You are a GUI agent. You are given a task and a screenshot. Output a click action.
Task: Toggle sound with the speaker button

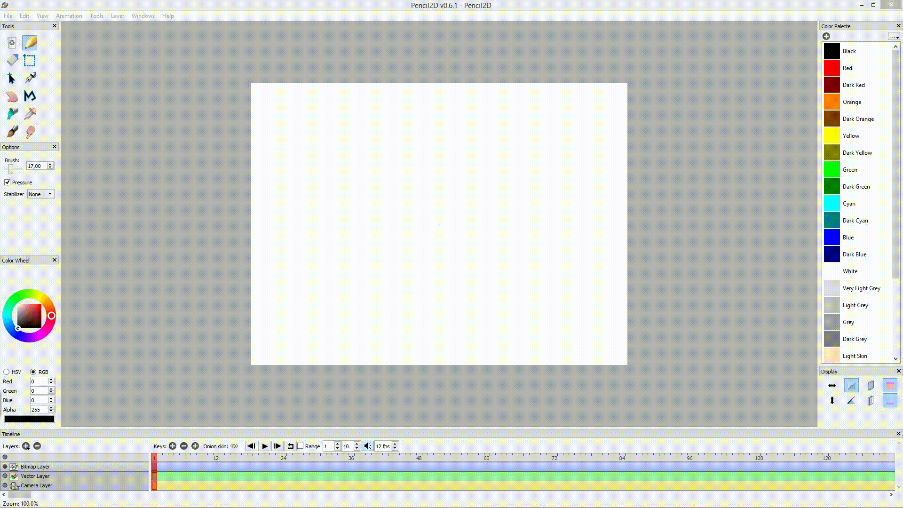click(368, 446)
